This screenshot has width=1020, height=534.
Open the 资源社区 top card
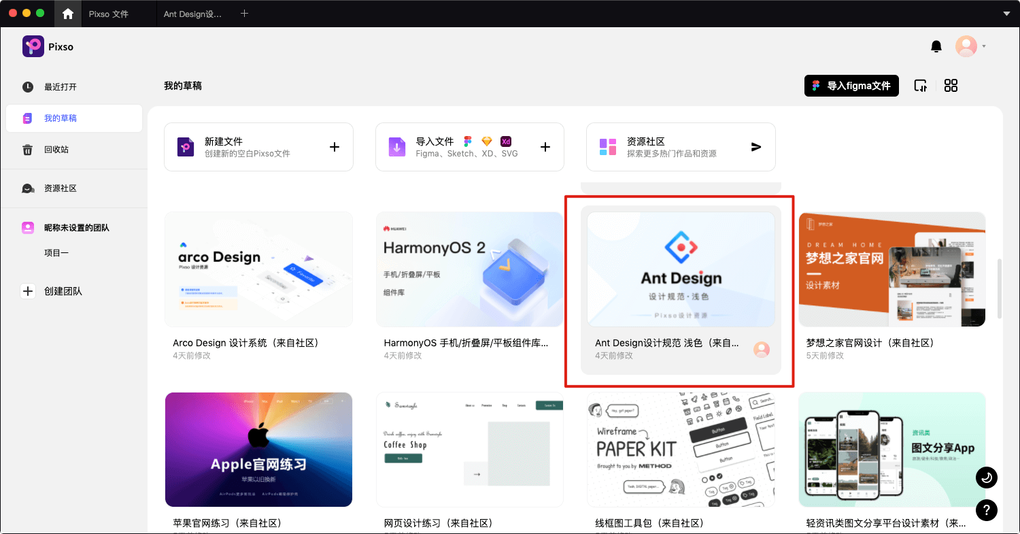[681, 147]
